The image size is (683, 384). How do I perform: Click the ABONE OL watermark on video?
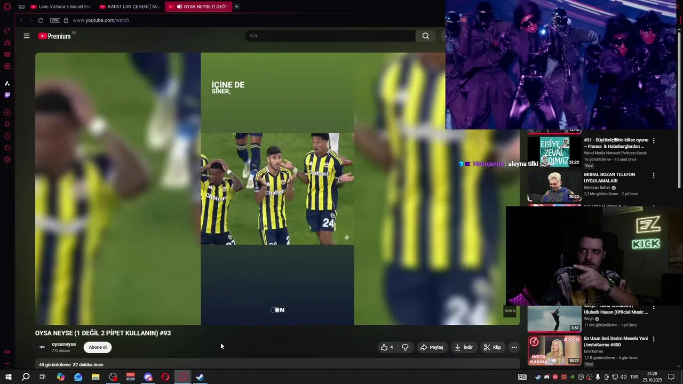510,310
